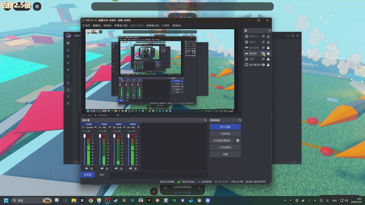Click the 工作室模式 studio mode button
This screenshot has width=365, height=205.
[x=225, y=147]
